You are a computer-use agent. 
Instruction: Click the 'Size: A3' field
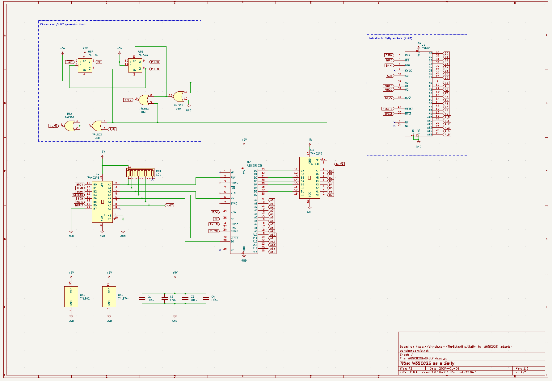click(406, 368)
